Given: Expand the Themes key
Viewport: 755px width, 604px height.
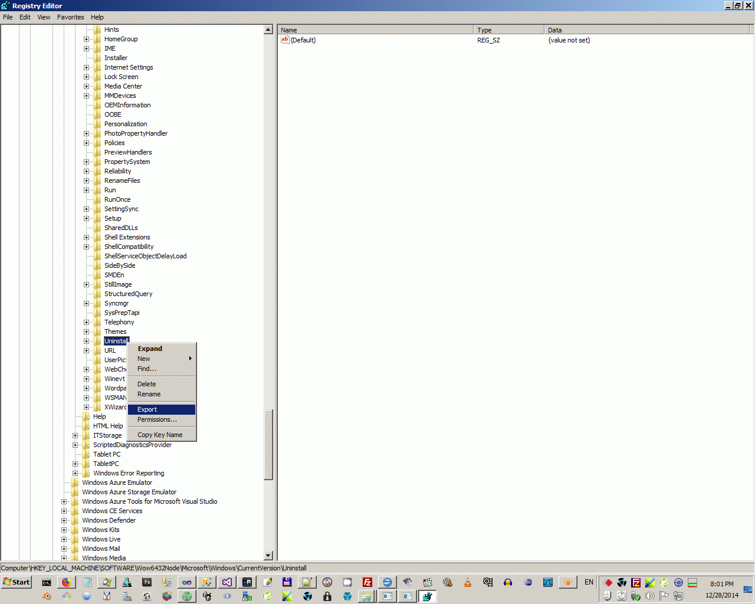Looking at the screenshot, I should point(86,332).
